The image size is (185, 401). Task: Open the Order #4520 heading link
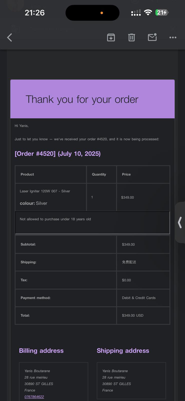[x=58, y=154]
